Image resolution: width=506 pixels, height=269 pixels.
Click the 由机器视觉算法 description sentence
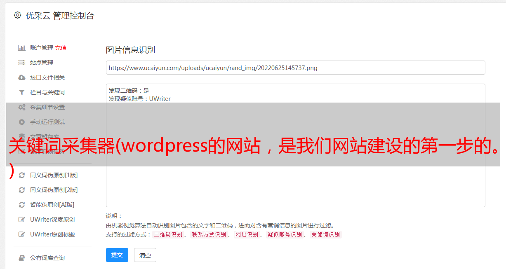[220, 225]
